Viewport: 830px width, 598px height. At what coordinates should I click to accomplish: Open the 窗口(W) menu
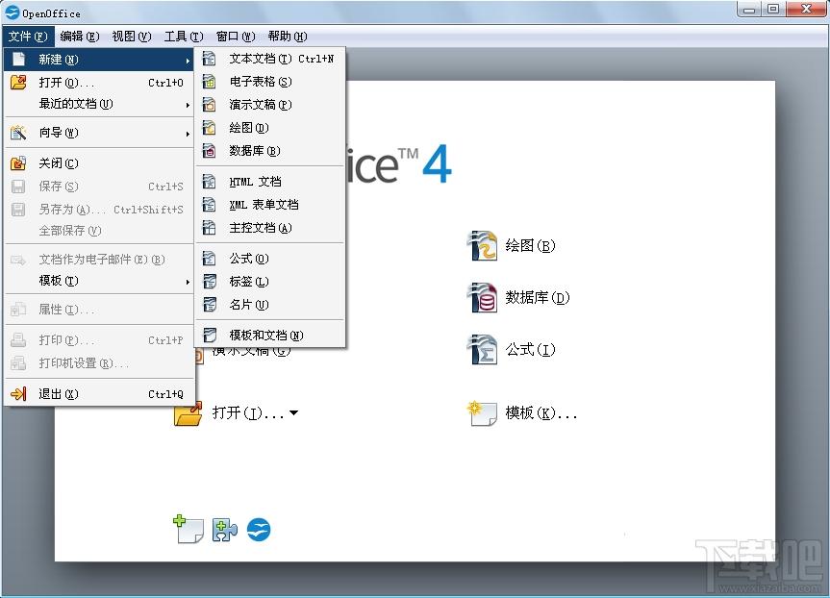pyautogui.click(x=235, y=36)
